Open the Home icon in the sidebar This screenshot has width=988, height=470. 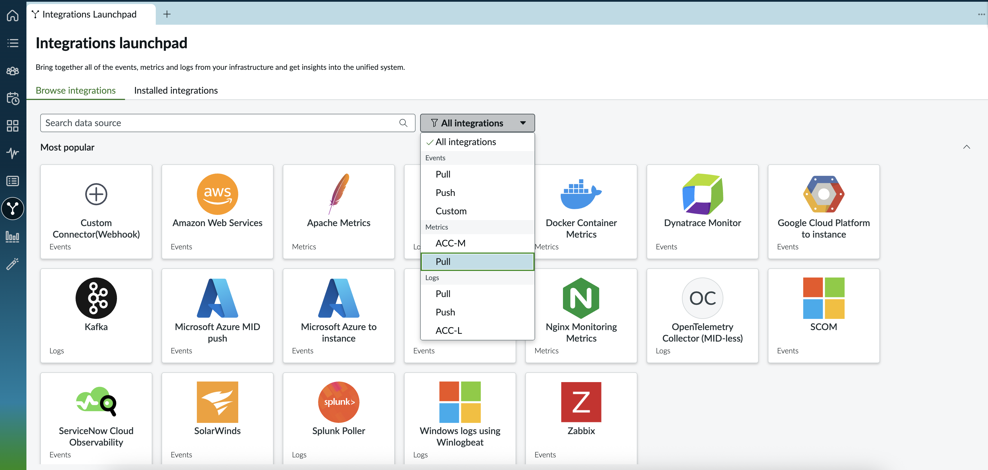coord(13,15)
